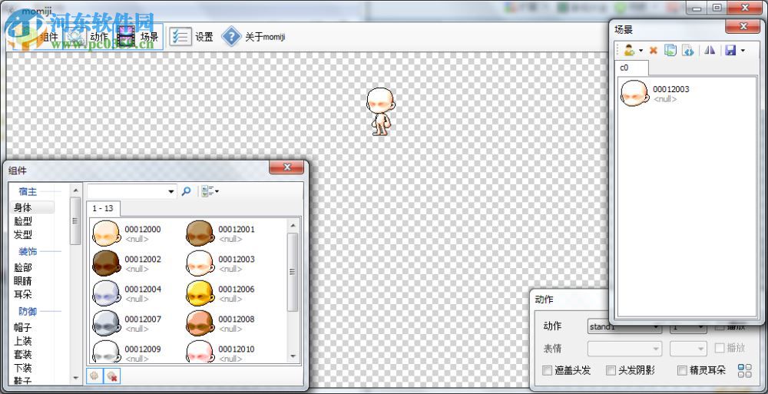The width and height of the screenshot is (768, 394).
Task: Select the c0 tab in 场景 panel
Action: tap(631, 68)
